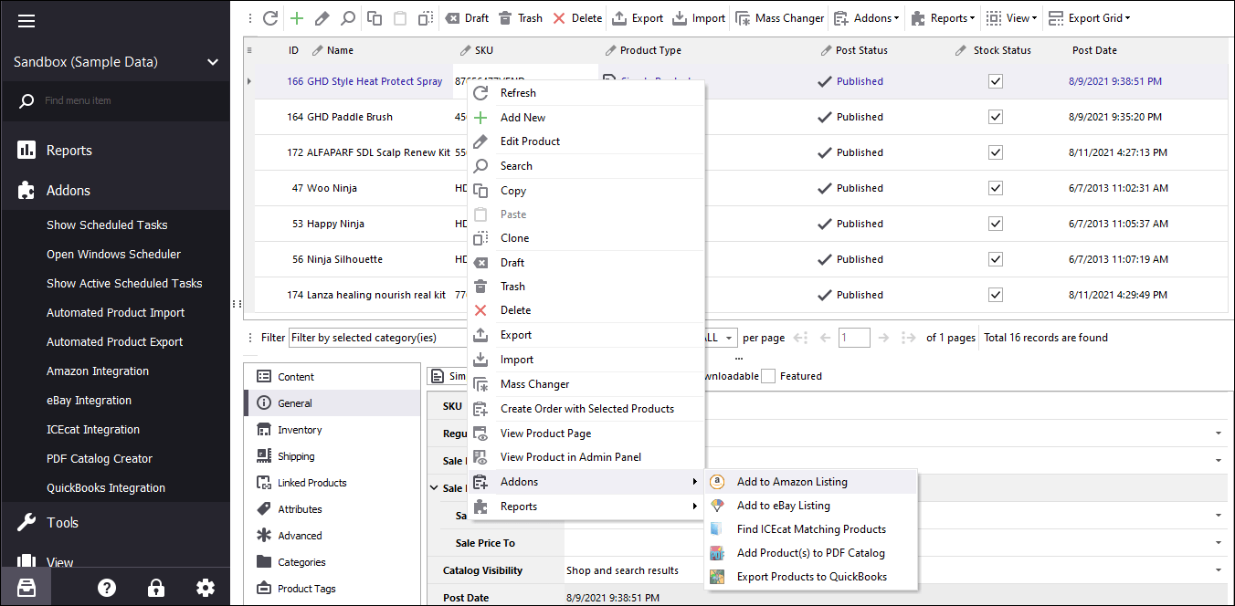
Task: Open the hamburger menu in the sidebar
Action: point(26,21)
